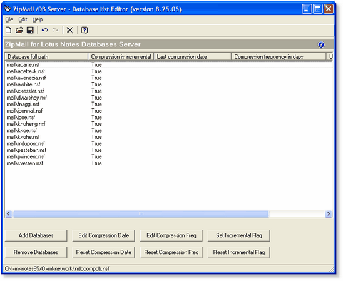Select row mail\adarre.nsf
Screen dimensions: 343x281
pos(169,64)
